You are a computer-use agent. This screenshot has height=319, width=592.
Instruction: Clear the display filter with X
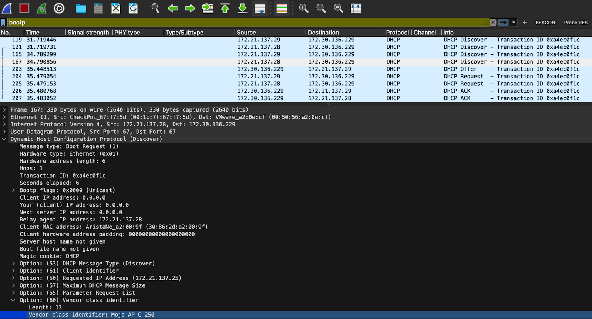(x=493, y=23)
